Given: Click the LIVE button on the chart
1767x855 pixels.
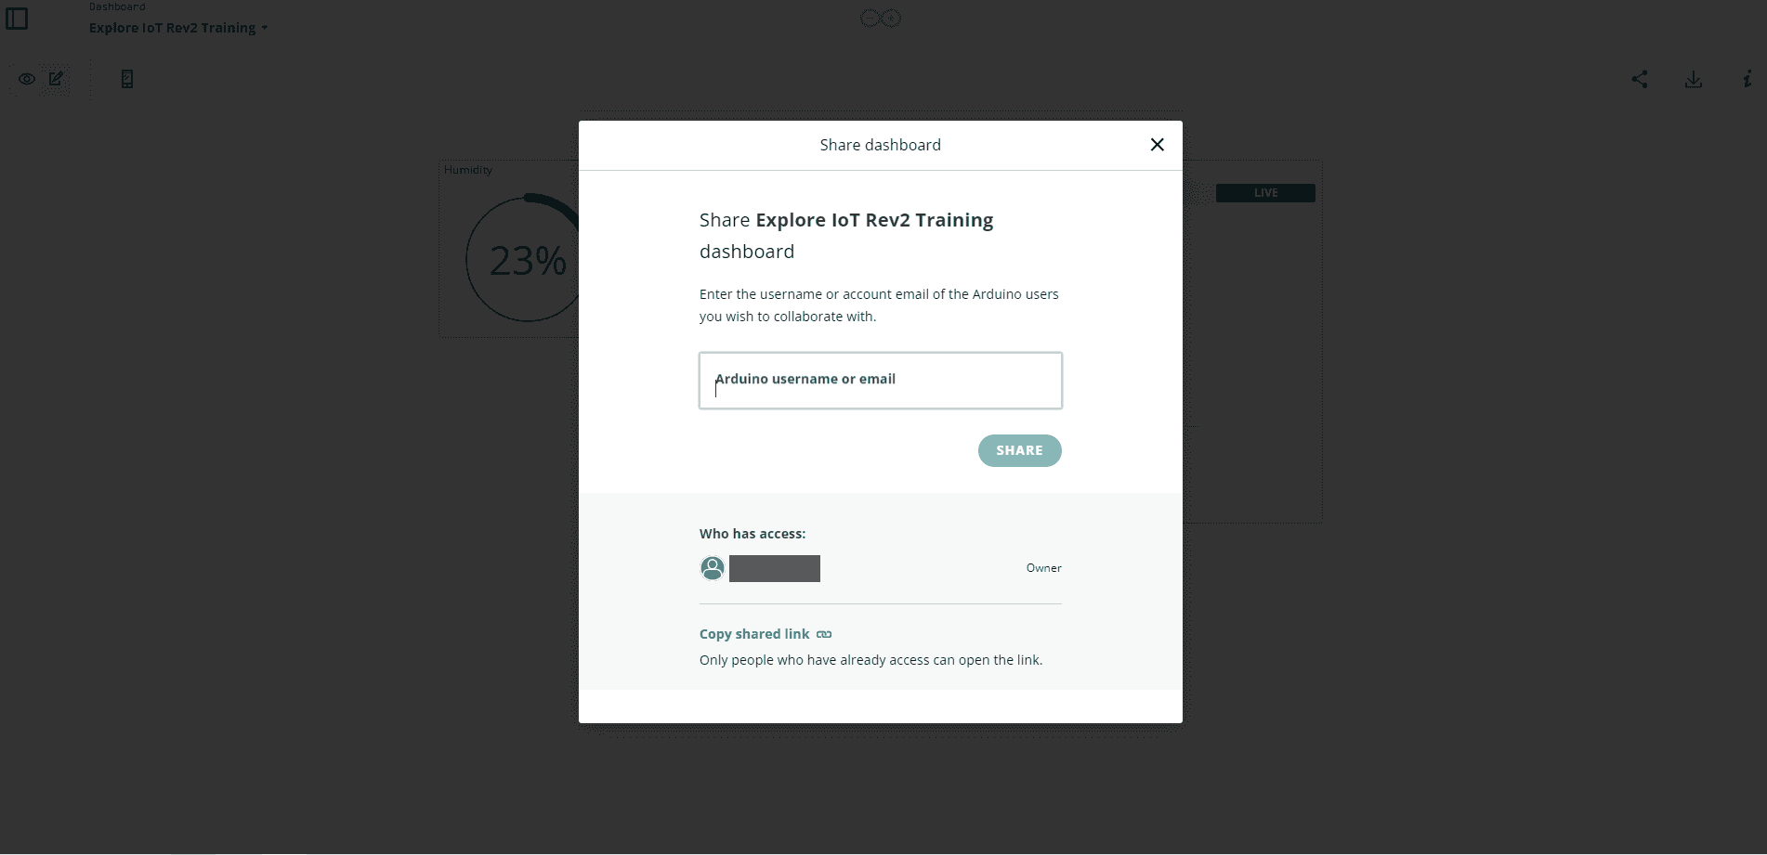Looking at the screenshot, I should click(1265, 193).
